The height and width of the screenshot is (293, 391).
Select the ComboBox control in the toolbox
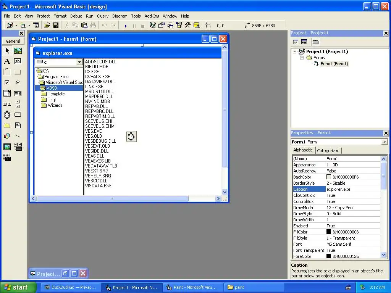[x=7, y=93]
